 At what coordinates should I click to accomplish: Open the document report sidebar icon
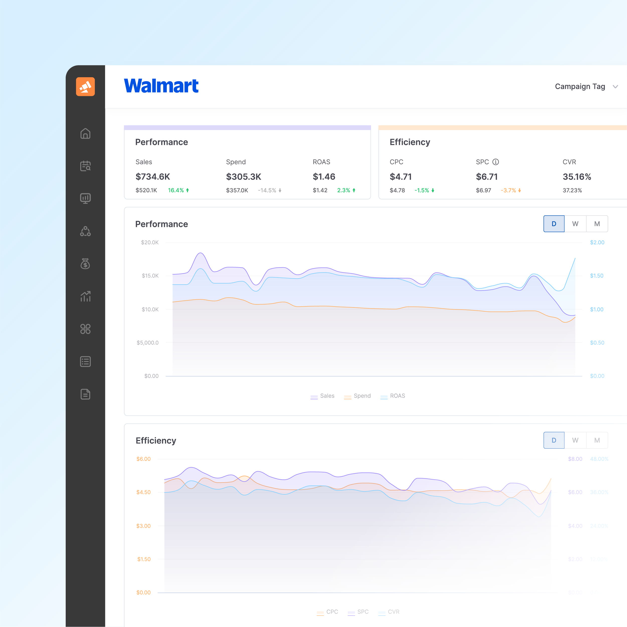tap(85, 394)
